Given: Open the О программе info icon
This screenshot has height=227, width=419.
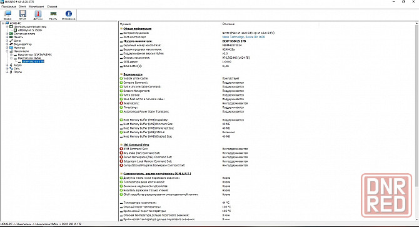Looking at the screenshot, I should [x=69, y=14].
